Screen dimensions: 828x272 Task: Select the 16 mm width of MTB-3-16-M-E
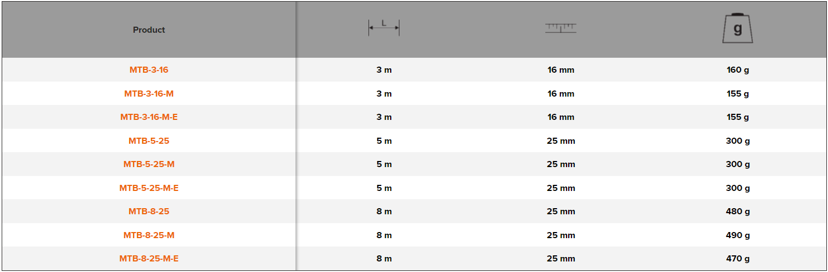560,117
